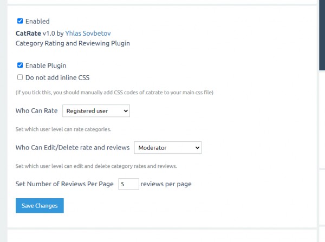Untick the Enabled checkbox at the top
The image size is (325, 242).
tap(20, 21)
